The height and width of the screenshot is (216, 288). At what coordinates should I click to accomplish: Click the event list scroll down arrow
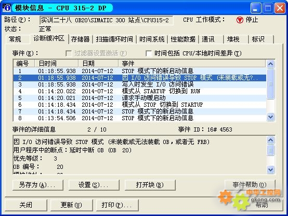point(270,117)
